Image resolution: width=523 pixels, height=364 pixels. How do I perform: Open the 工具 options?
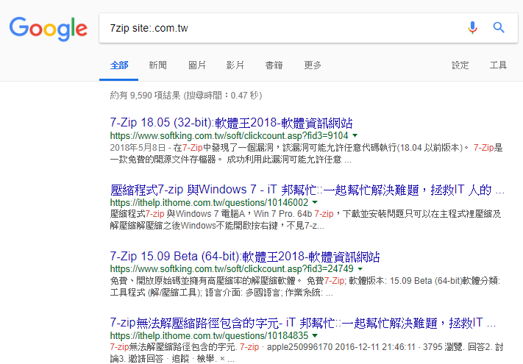498,65
